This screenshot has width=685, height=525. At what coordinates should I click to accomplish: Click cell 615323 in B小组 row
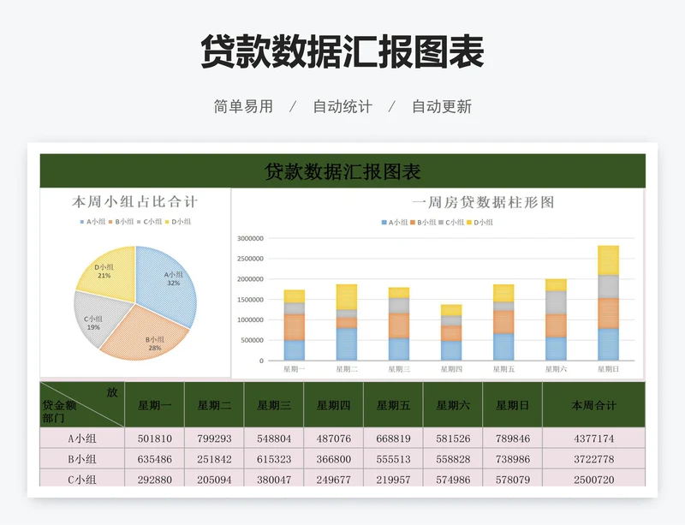[x=274, y=459]
